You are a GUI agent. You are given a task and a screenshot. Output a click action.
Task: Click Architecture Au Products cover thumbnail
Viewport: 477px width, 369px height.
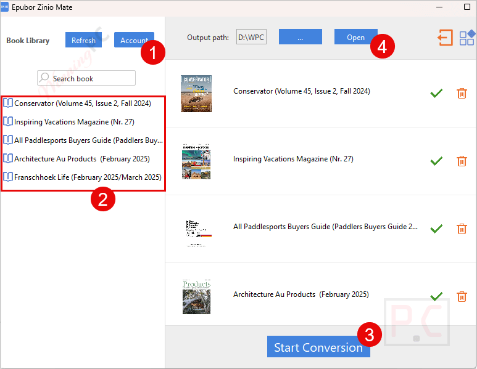196,297
